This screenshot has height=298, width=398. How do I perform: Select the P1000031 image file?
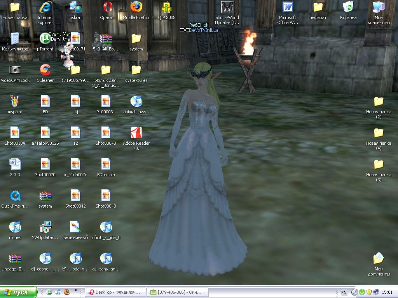(x=106, y=102)
